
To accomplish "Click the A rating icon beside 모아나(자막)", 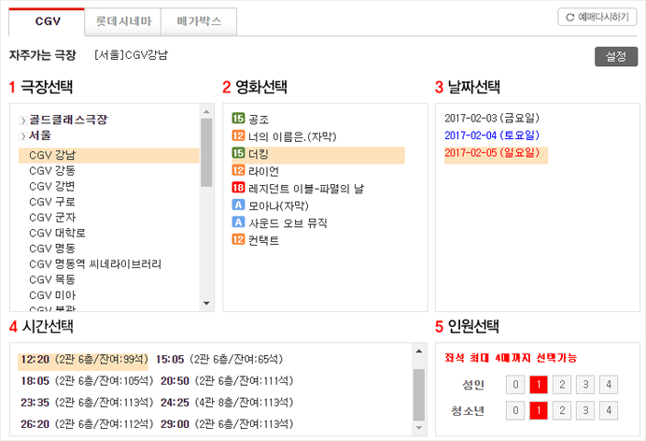I will (238, 205).
